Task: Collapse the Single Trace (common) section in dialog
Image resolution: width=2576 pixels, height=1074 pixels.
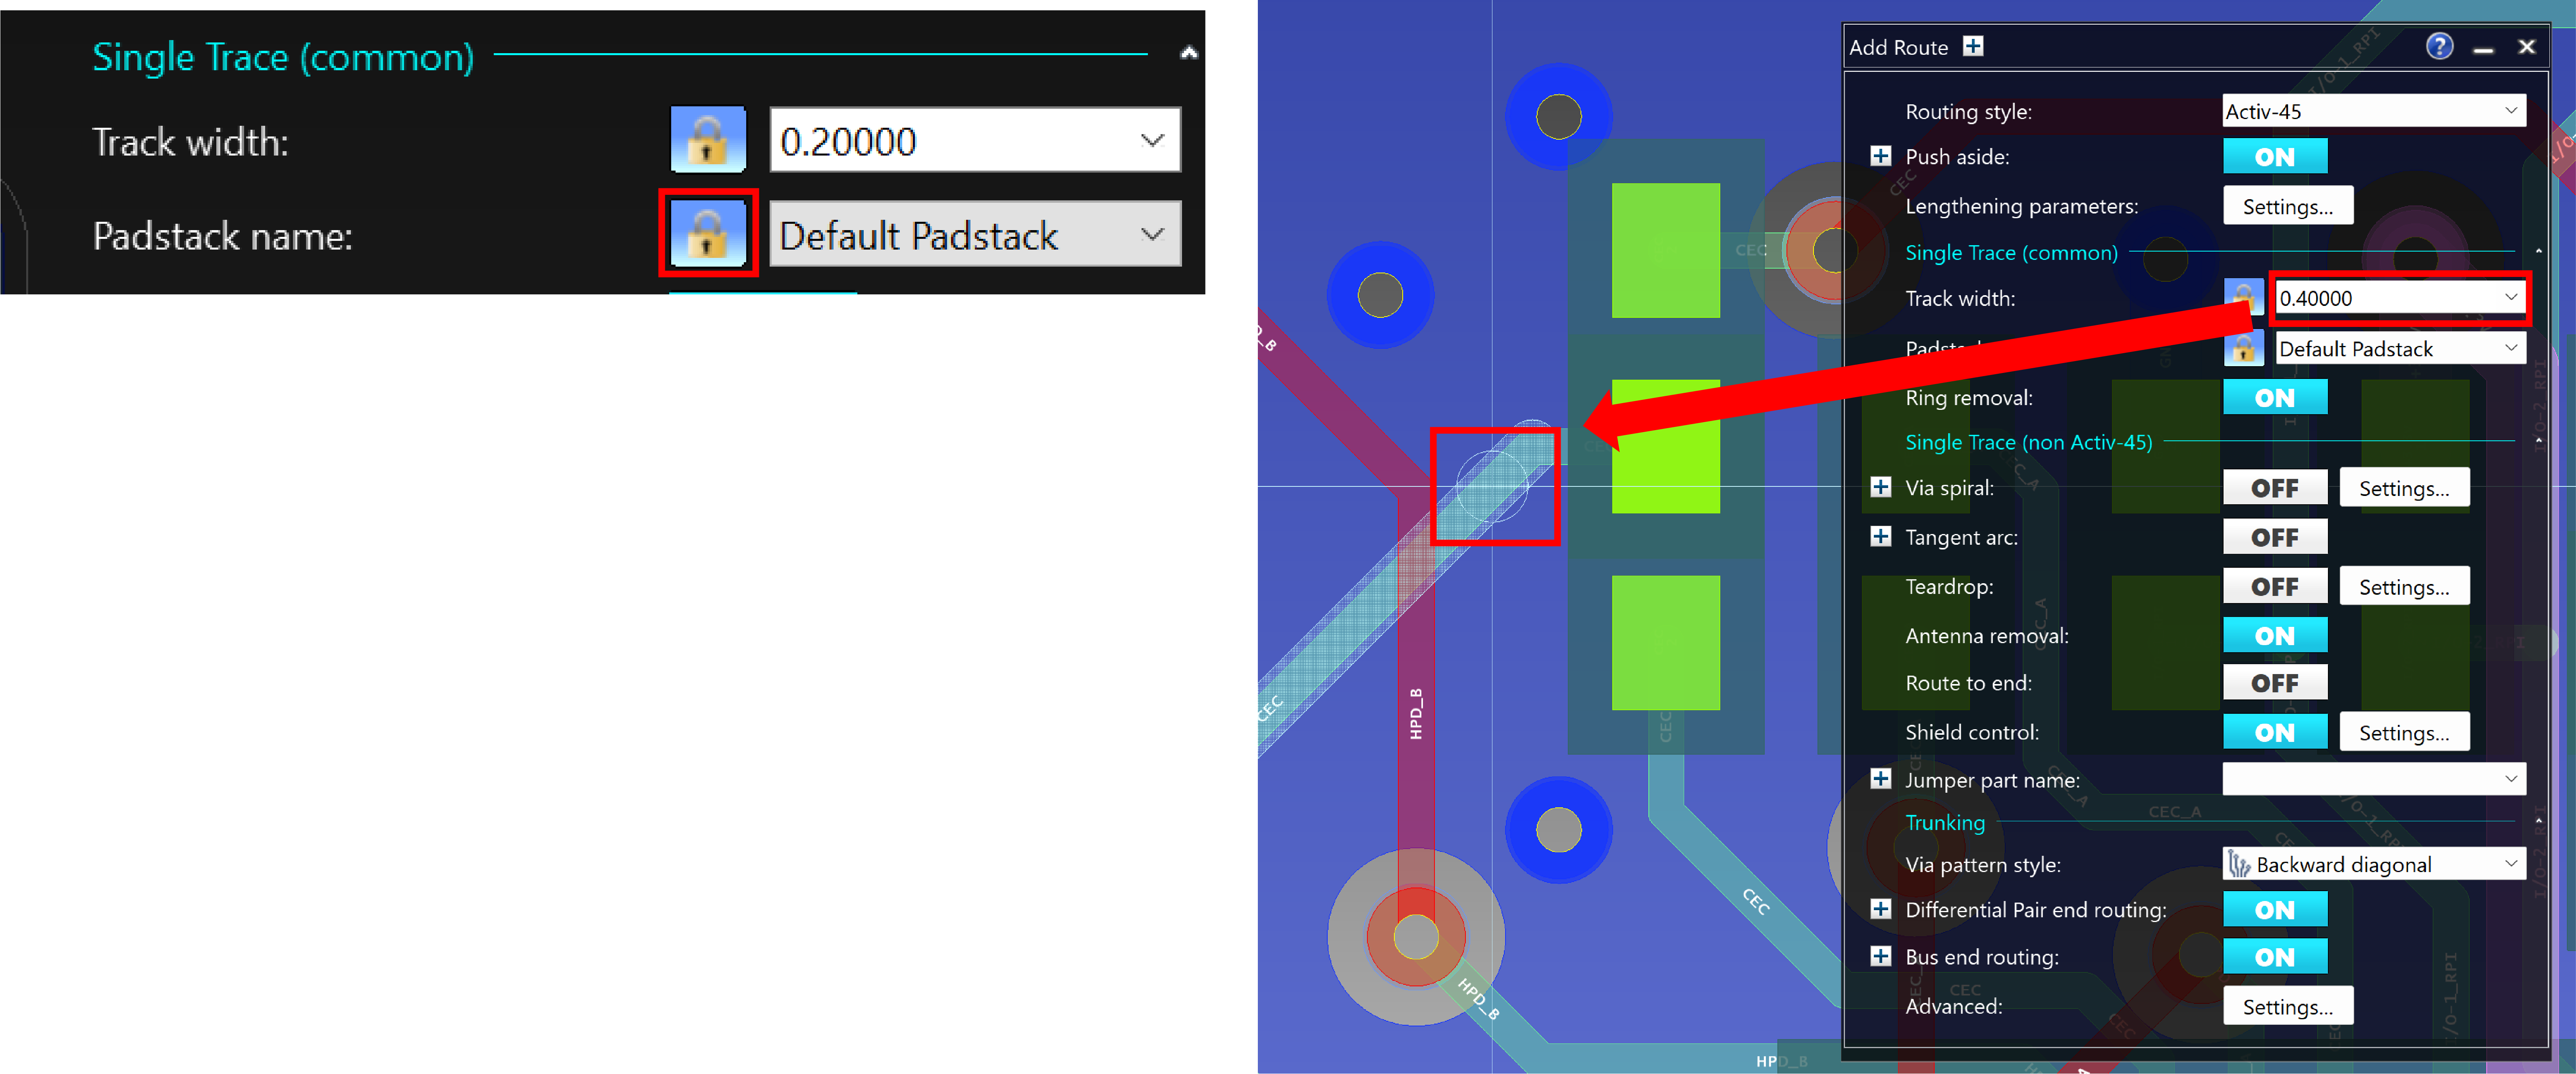Action: pyautogui.click(x=2537, y=251)
